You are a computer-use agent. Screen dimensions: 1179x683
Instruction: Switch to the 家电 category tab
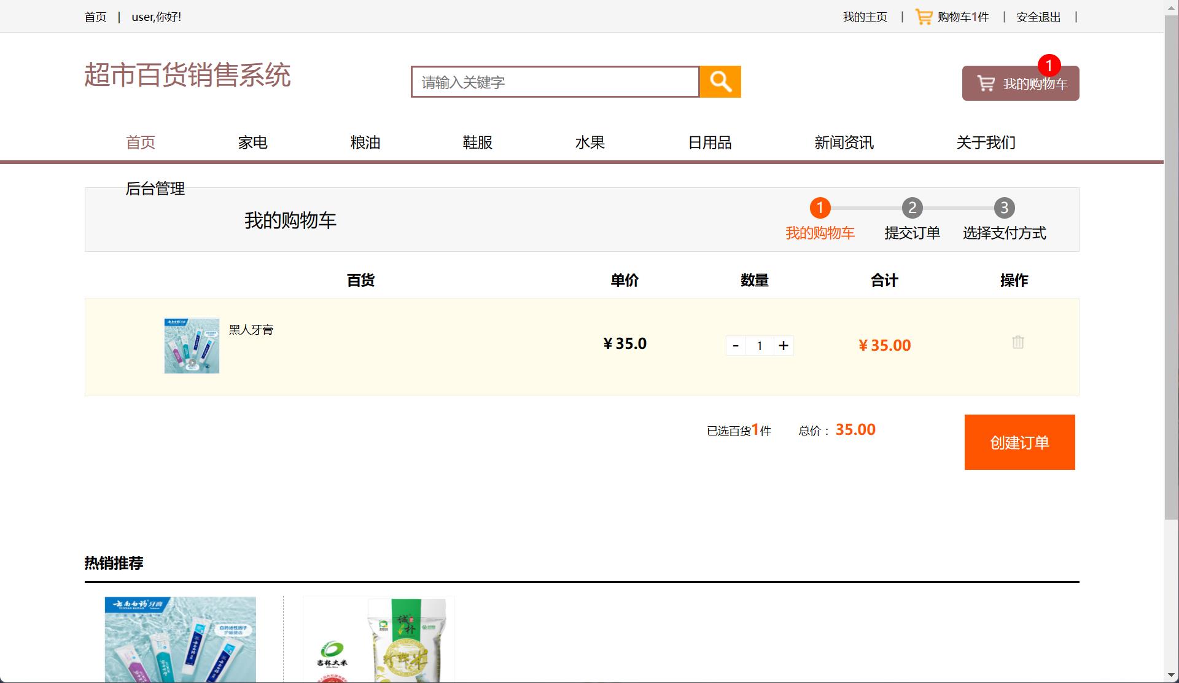(x=252, y=142)
